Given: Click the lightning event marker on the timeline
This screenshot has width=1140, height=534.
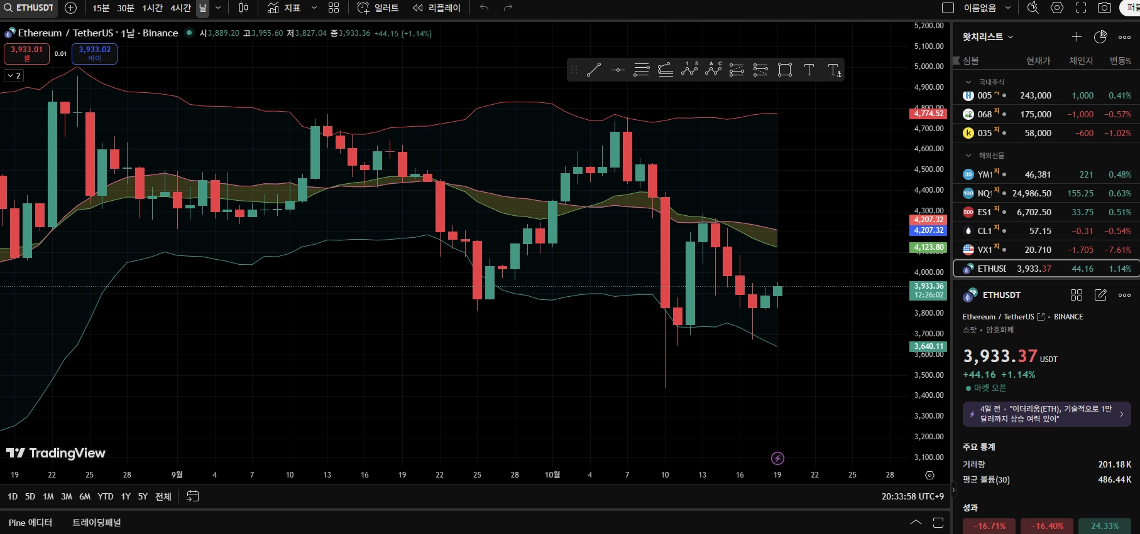Looking at the screenshot, I should coord(777,458).
